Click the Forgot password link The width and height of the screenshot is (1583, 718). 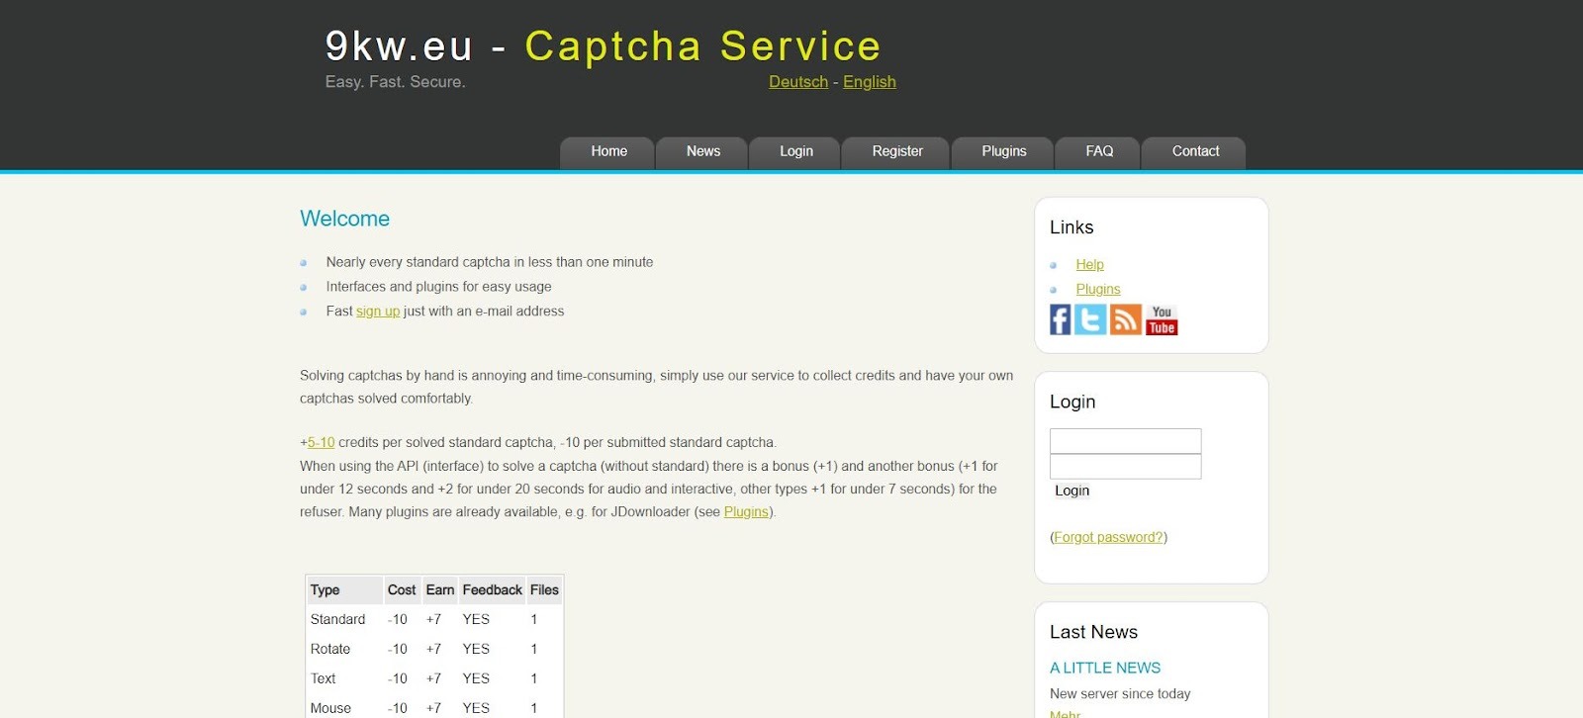click(x=1108, y=538)
